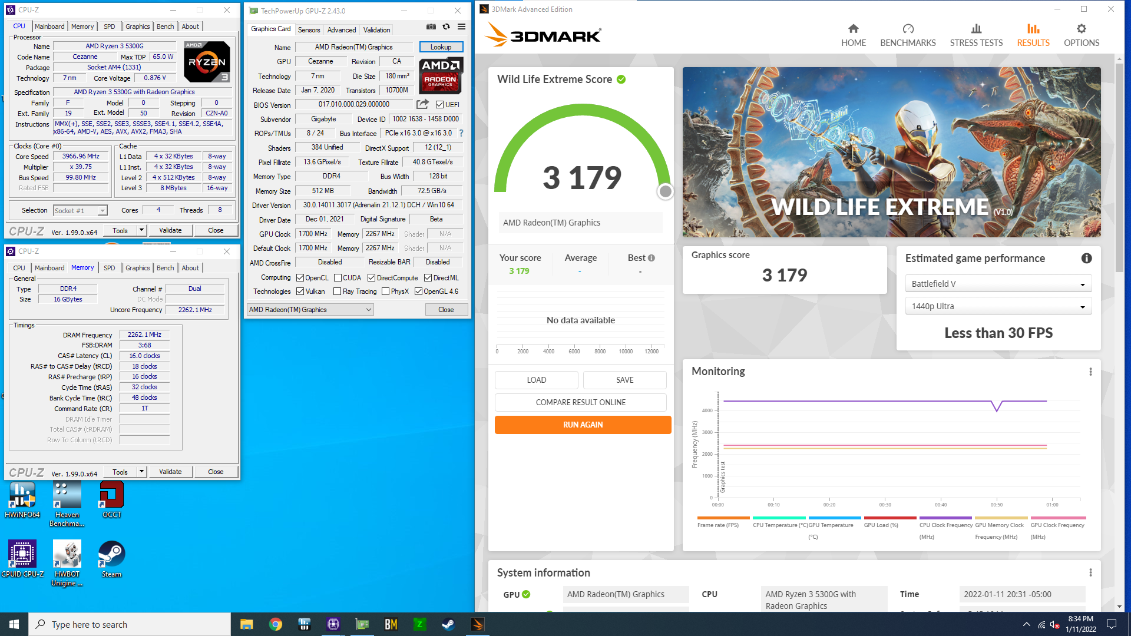Image resolution: width=1131 pixels, height=636 pixels.
Task: Click the Wild Life Extreme thumbnail image
Action: (x=891, y=152)
